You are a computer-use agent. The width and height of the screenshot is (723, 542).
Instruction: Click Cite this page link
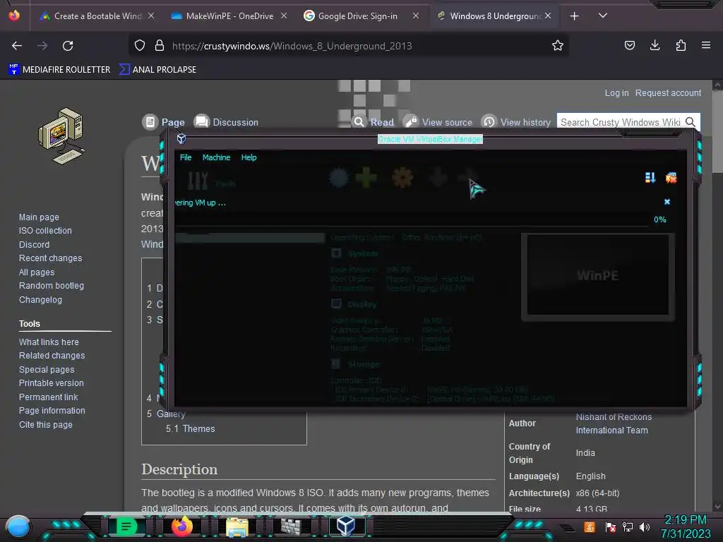point(46,424)
